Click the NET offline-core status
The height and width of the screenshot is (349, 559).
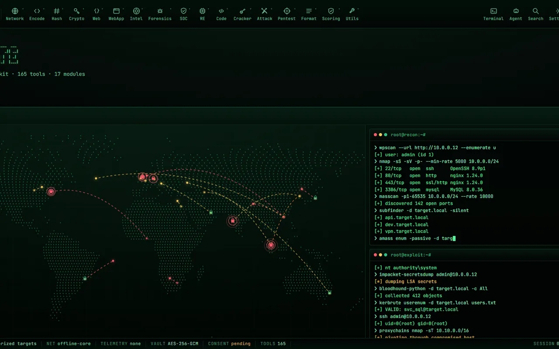coord(69,344)
